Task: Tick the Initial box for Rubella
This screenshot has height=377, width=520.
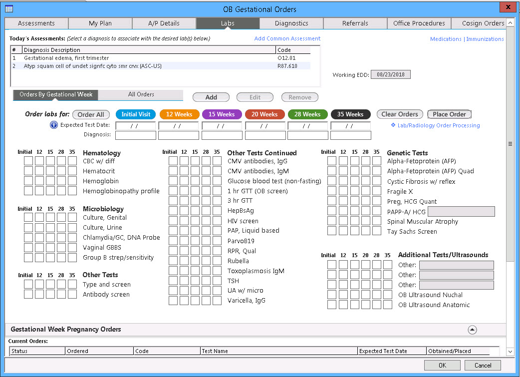Action: pos(173,261)
